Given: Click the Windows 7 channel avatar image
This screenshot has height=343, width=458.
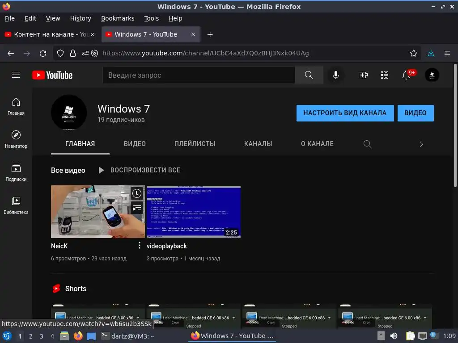Looking at the screenshot, I should [69, 113].
